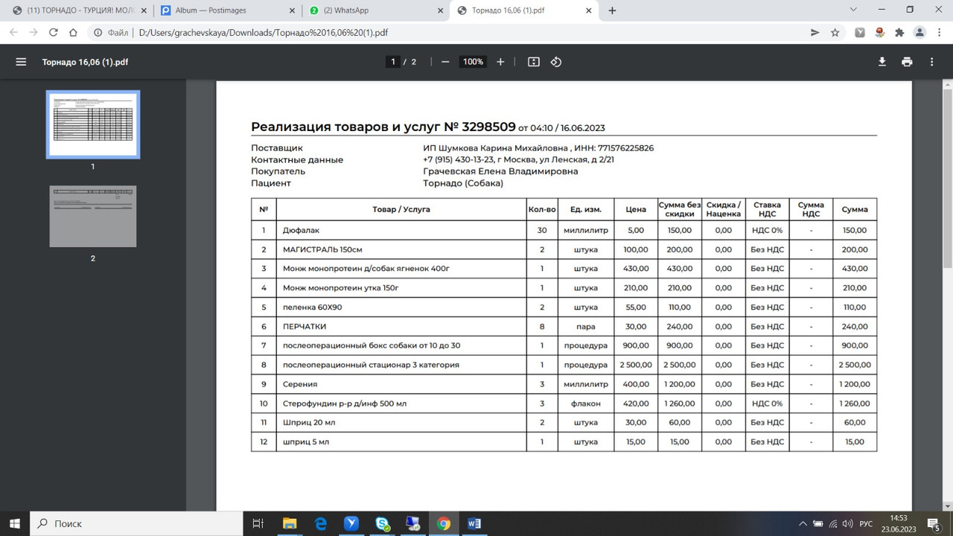953x536 pixels.
Task: Close the Торнадо 16,06 (1).pdf tab
Action: tap(589, 10)
